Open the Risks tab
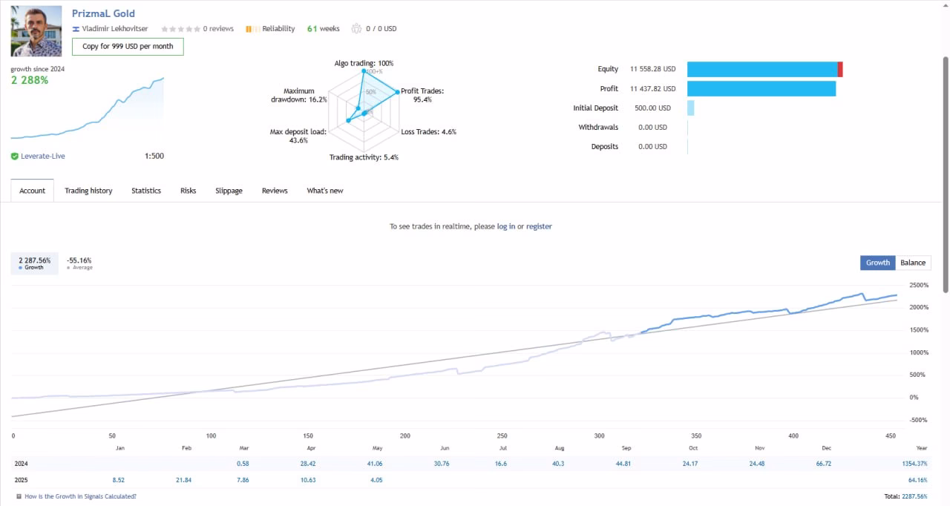Viewport: 950px width, 506px height. (x=189, y=191)
